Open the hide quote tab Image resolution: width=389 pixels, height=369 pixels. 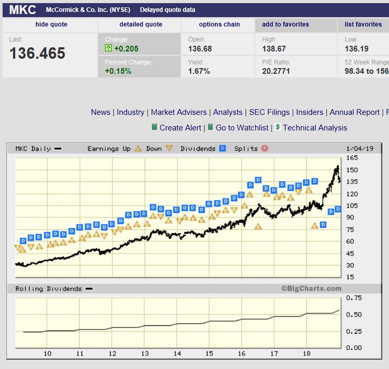click(51, 24)
